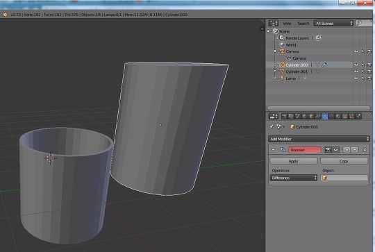
Task: Click the wrench modifier icon on Cylinder.000
Action: coord(324,65)
